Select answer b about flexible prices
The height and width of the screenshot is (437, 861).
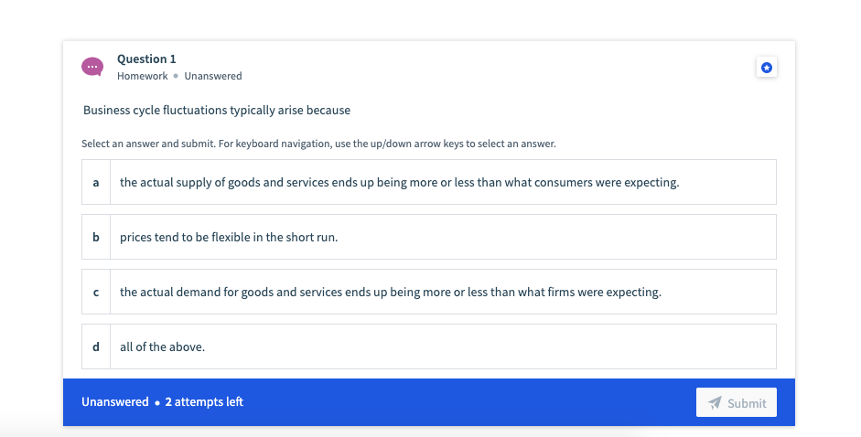429,237
